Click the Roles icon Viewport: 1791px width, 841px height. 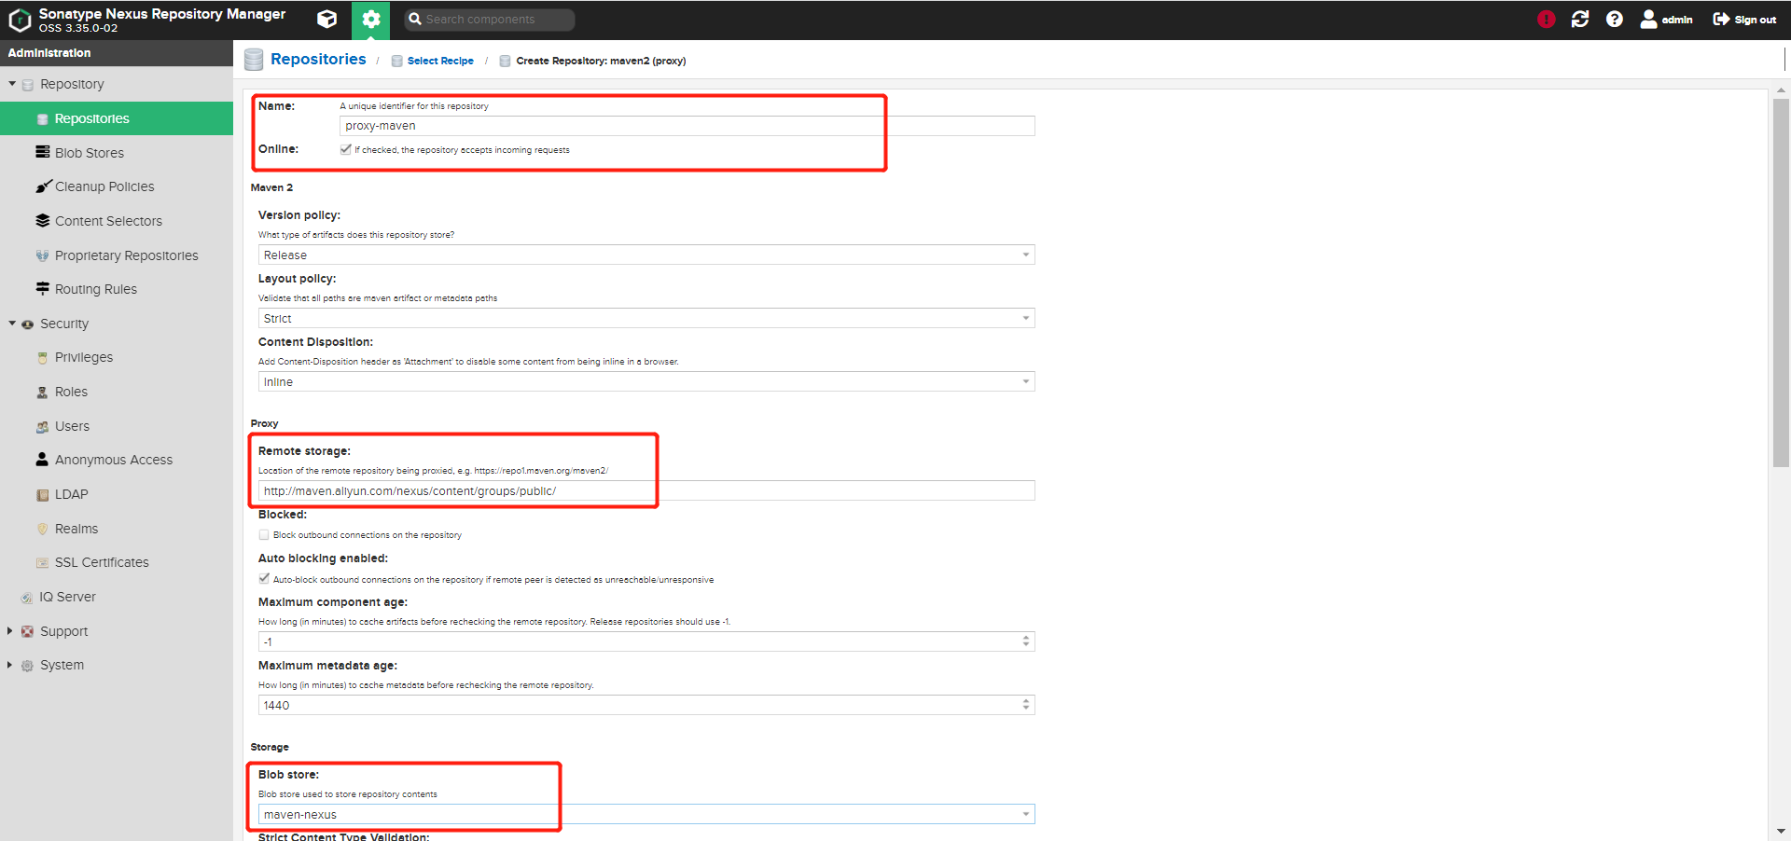point(43,393)
